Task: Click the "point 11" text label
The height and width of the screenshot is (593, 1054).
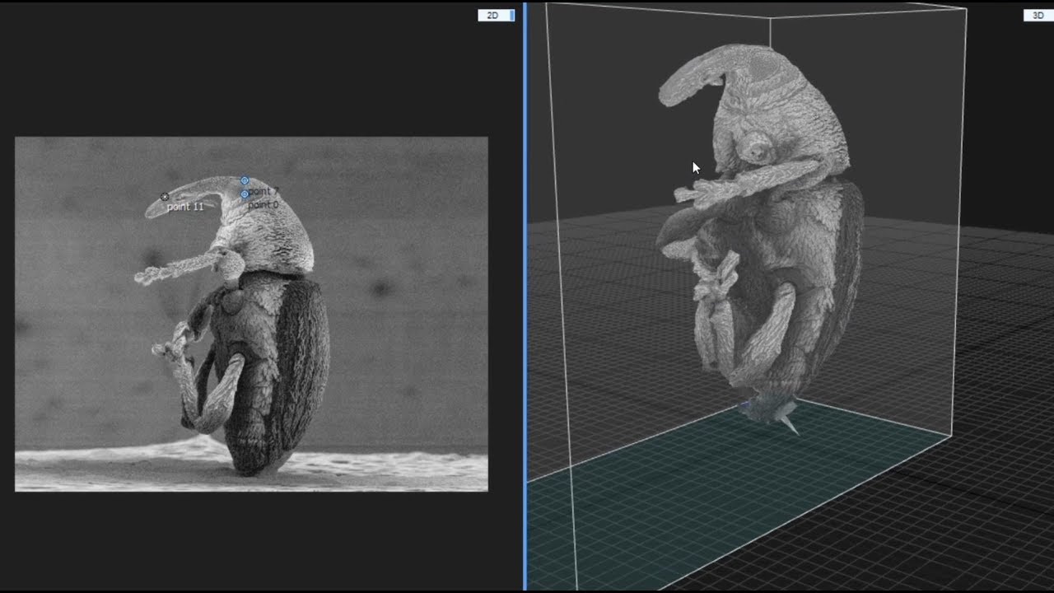Action: coord(185,207)
